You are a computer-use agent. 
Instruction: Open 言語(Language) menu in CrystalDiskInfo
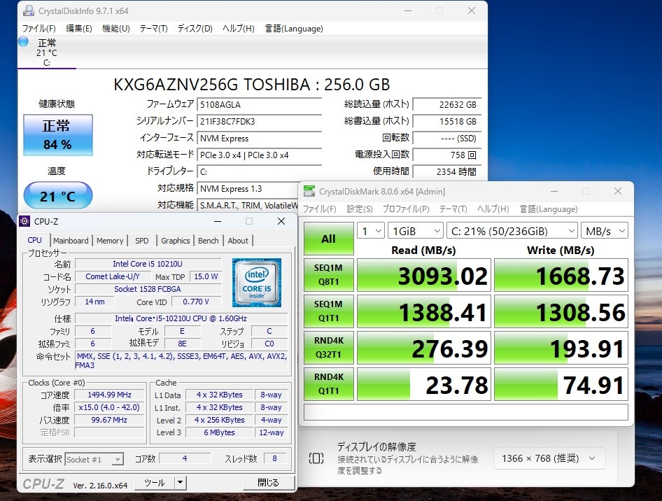[x=294, y=28]
